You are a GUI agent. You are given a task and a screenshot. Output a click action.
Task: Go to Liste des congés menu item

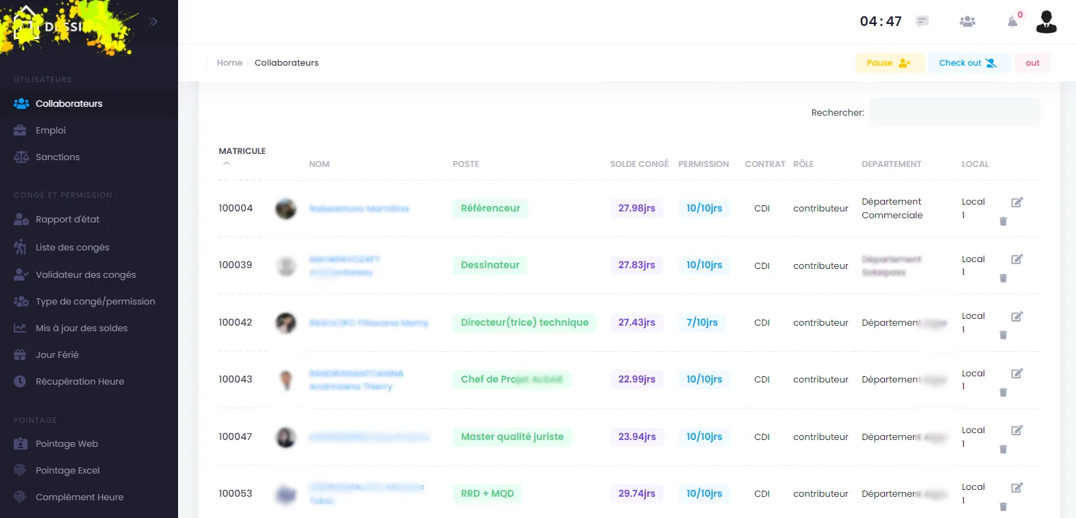(72, 248)
